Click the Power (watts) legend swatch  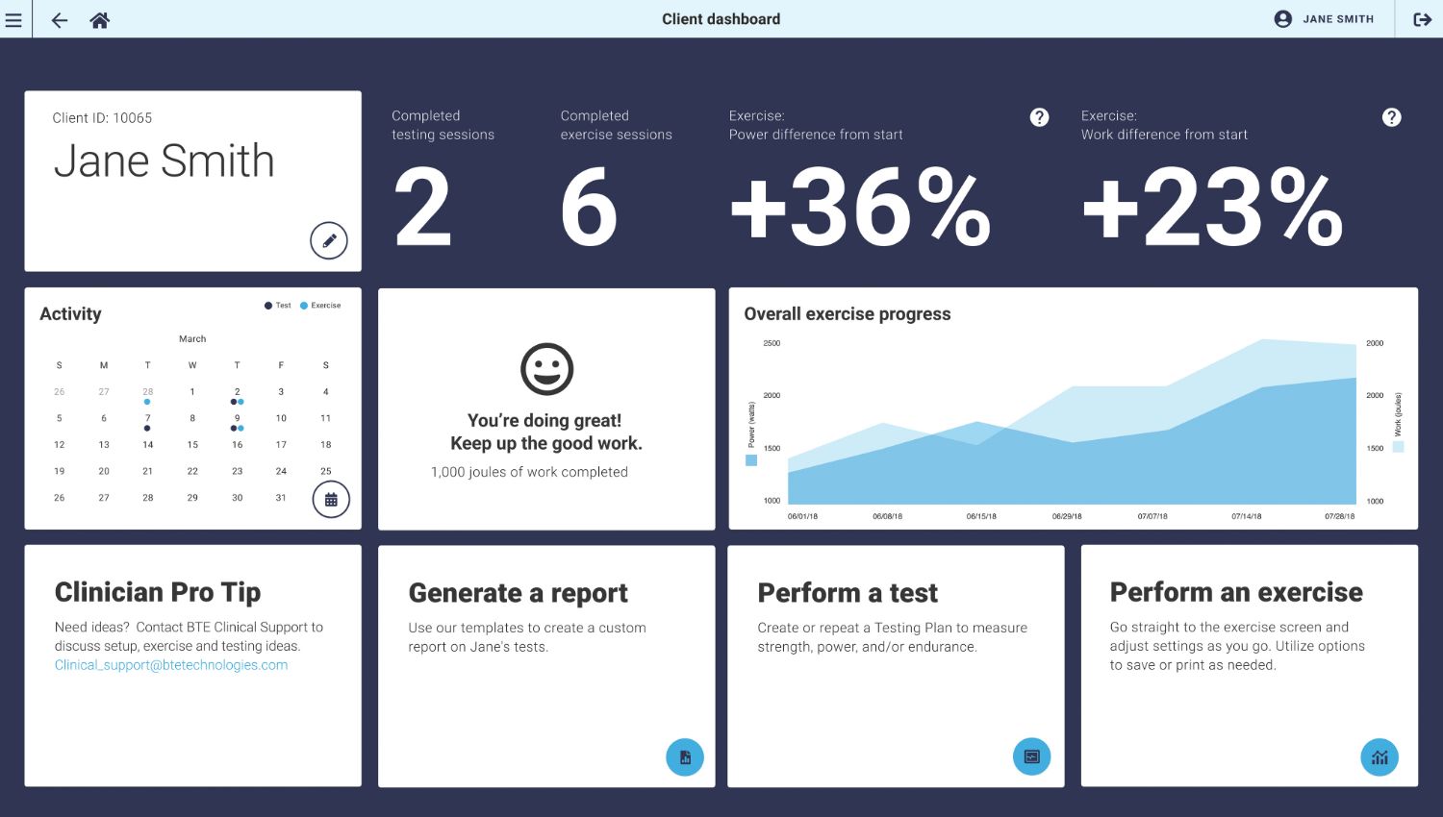tap(751, 460)
